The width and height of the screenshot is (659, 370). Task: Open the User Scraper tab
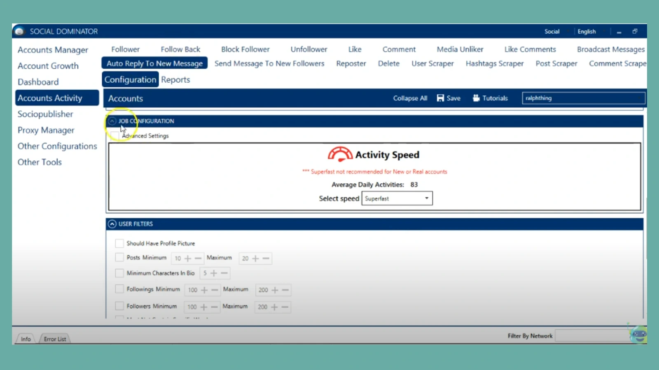(432, 63)
